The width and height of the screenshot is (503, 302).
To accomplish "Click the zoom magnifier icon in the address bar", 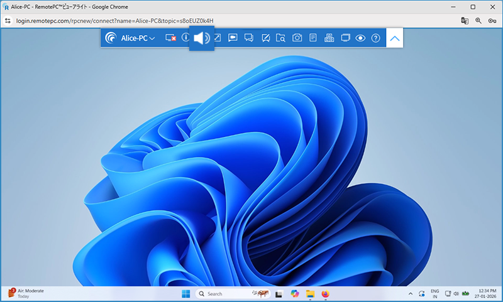I will (x=478, y=21).
